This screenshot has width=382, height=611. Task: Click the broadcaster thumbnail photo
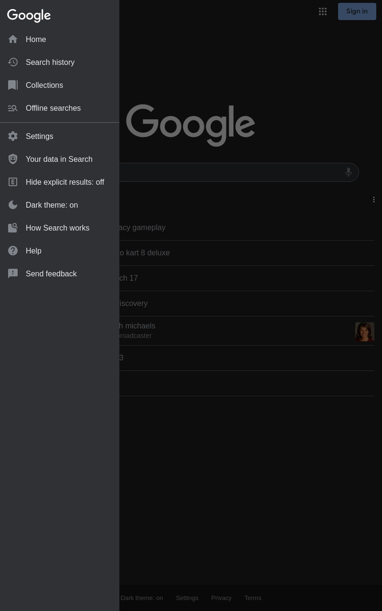click(x=365, y=332)
